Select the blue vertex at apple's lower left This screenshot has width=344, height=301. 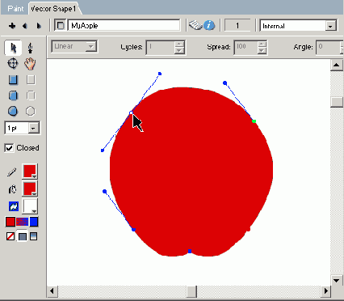[x=133, y=230]
